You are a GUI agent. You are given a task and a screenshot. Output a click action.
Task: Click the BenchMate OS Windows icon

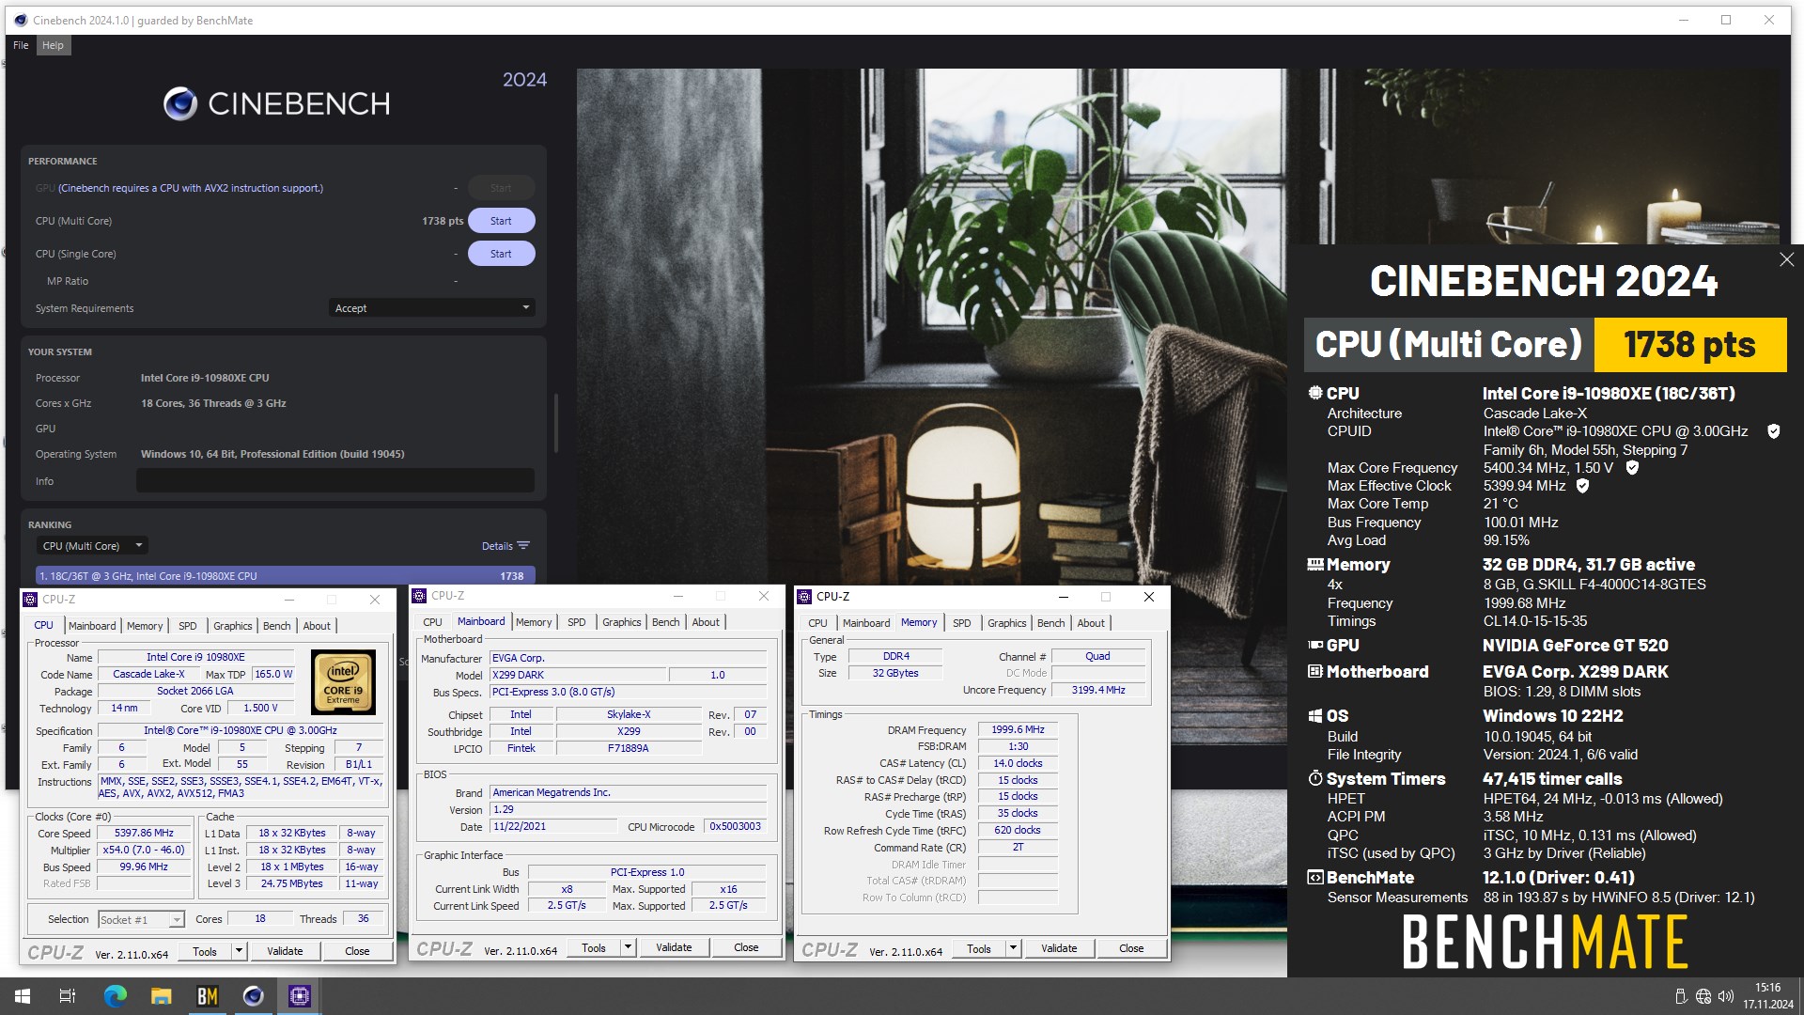1315,716
